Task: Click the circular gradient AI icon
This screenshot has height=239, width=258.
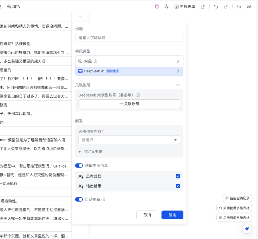Action: pos(156,7)
